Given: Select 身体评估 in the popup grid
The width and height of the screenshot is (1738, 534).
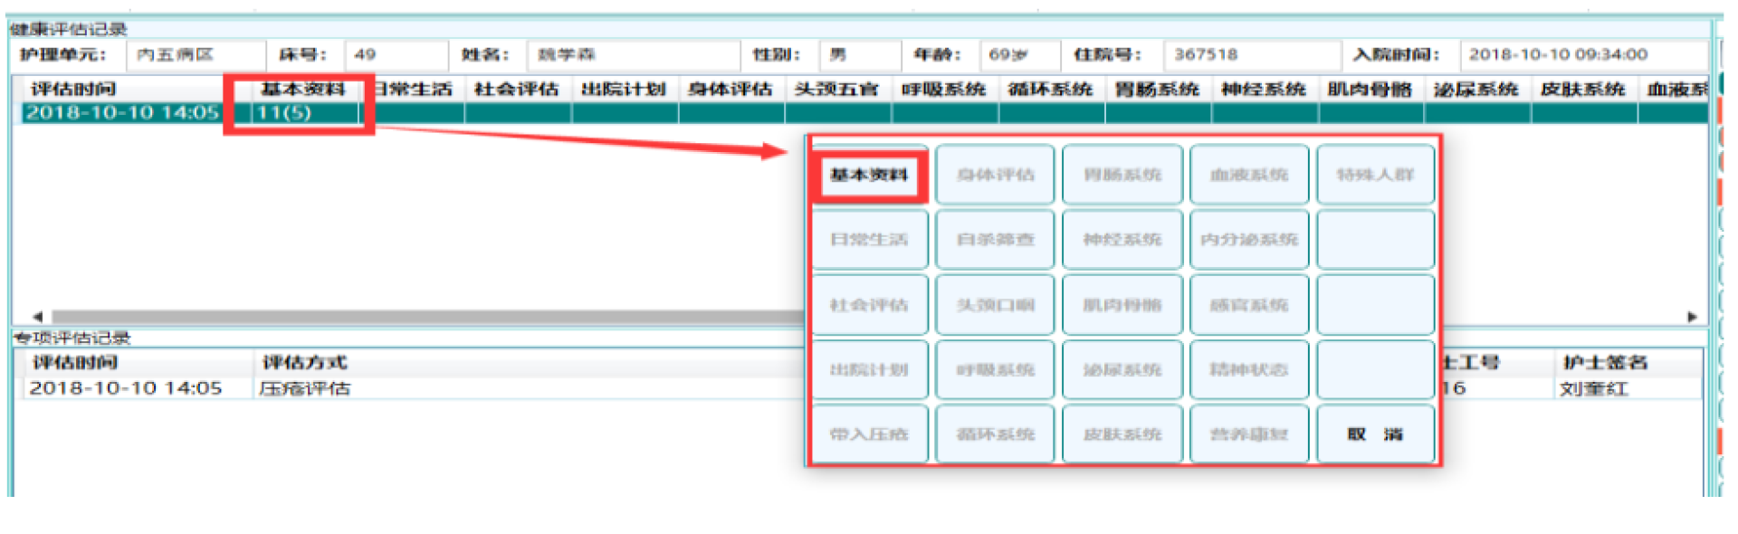Looking at the screenshot, I should 995,175.
